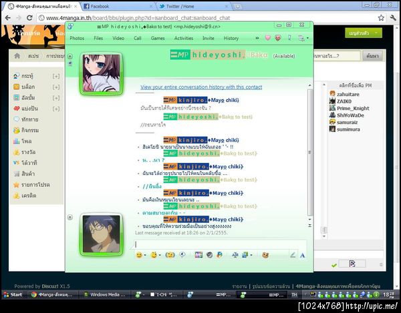
Task: Select user sumimura in the PM list
Action: tap(348, 129)
